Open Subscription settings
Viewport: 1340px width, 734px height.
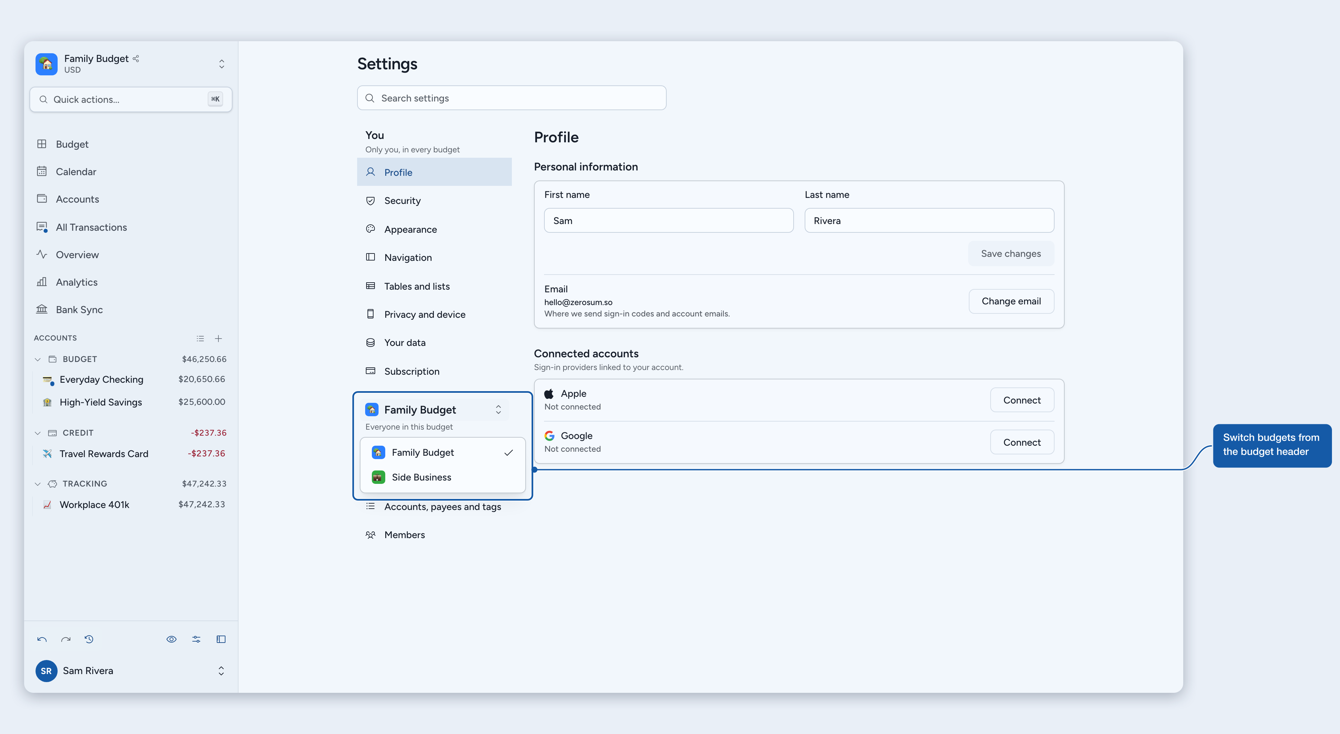point(434,371)
